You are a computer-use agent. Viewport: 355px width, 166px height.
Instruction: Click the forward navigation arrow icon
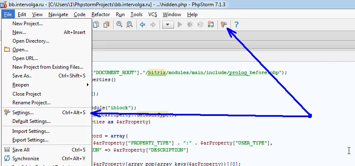point(153,24)
